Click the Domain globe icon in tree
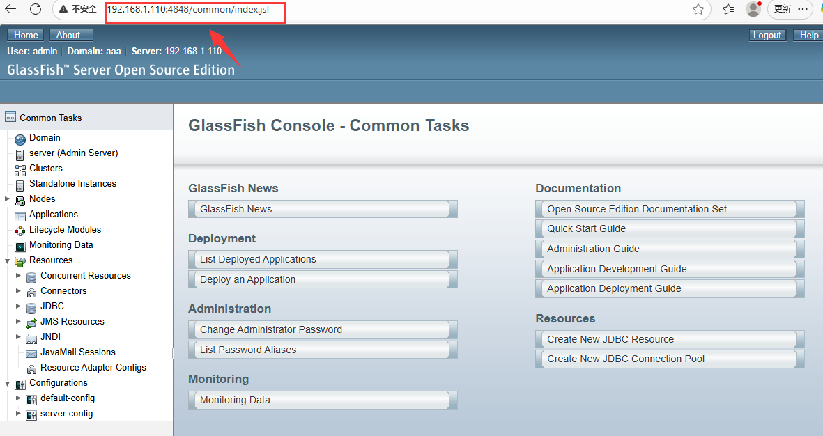823x436 pixels. click(20, 139)
